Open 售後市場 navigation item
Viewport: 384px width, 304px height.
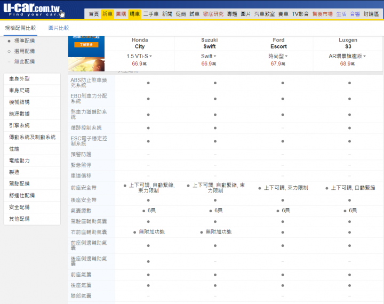(322, 14)
